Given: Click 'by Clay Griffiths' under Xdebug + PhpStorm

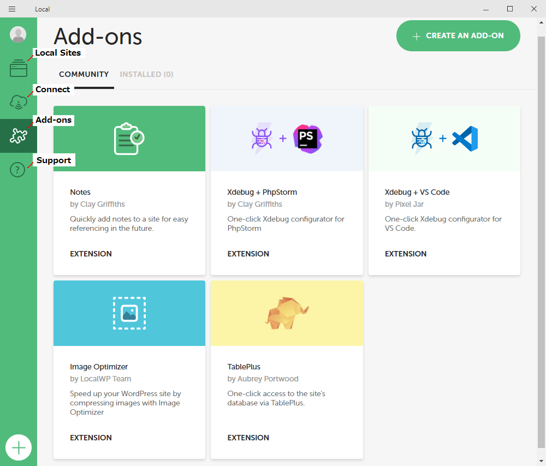Looking at the screenshot, I should pyautogui.click(x=255, y=204).
